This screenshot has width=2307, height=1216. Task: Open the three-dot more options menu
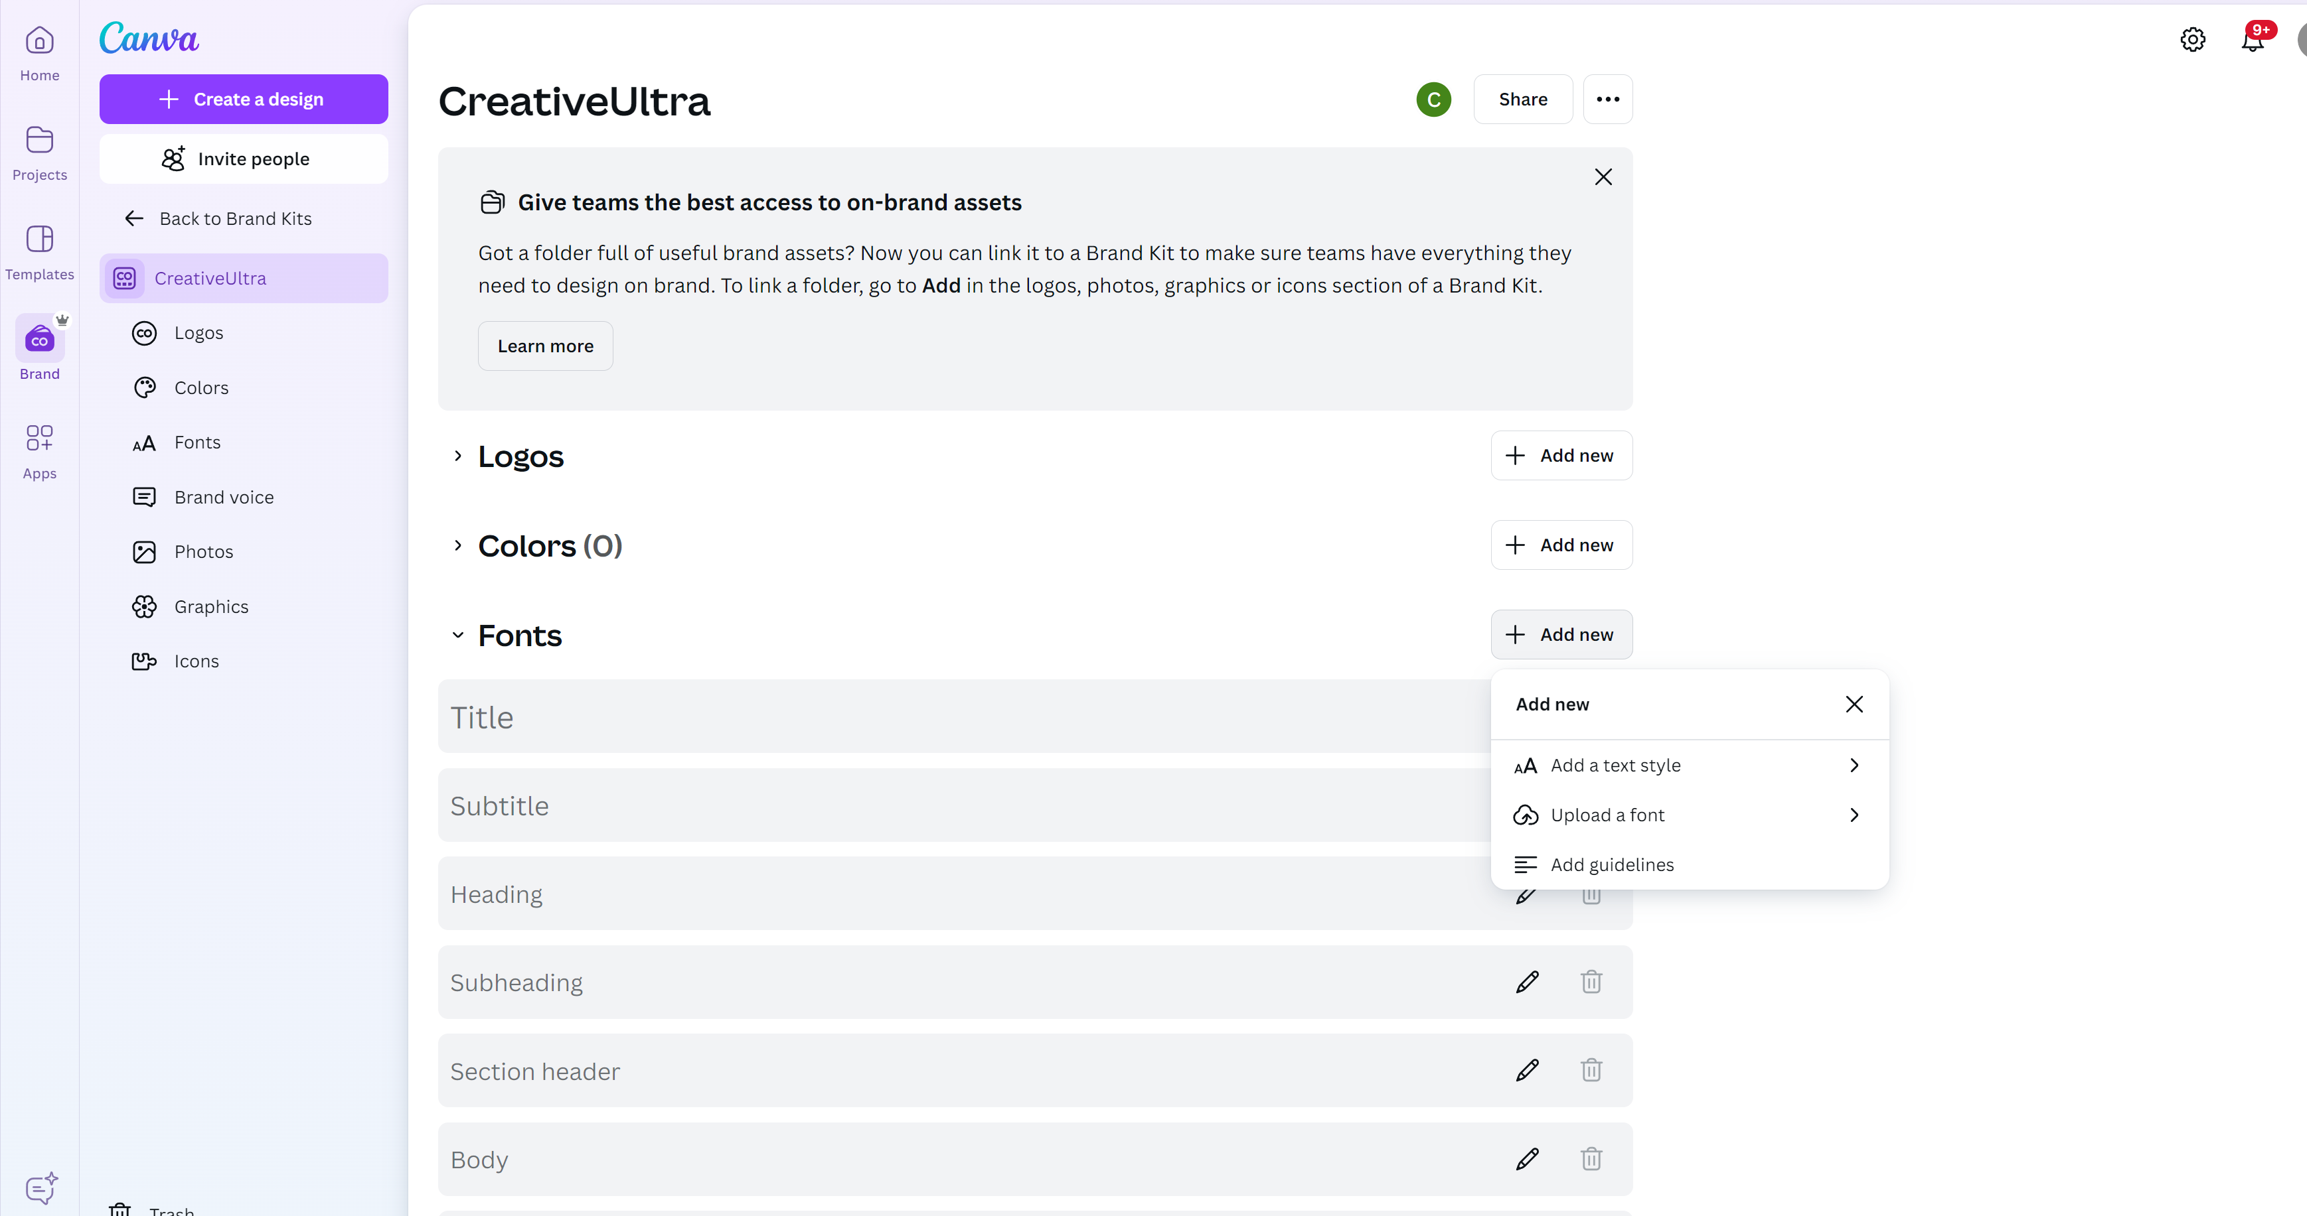pos(1607,100)
